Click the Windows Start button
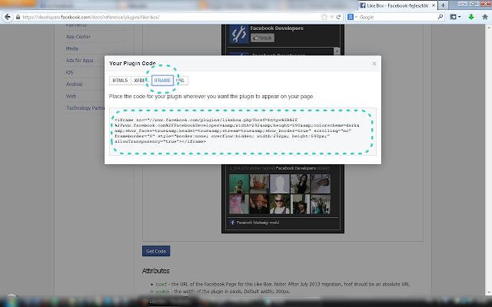 coord(12,301)
